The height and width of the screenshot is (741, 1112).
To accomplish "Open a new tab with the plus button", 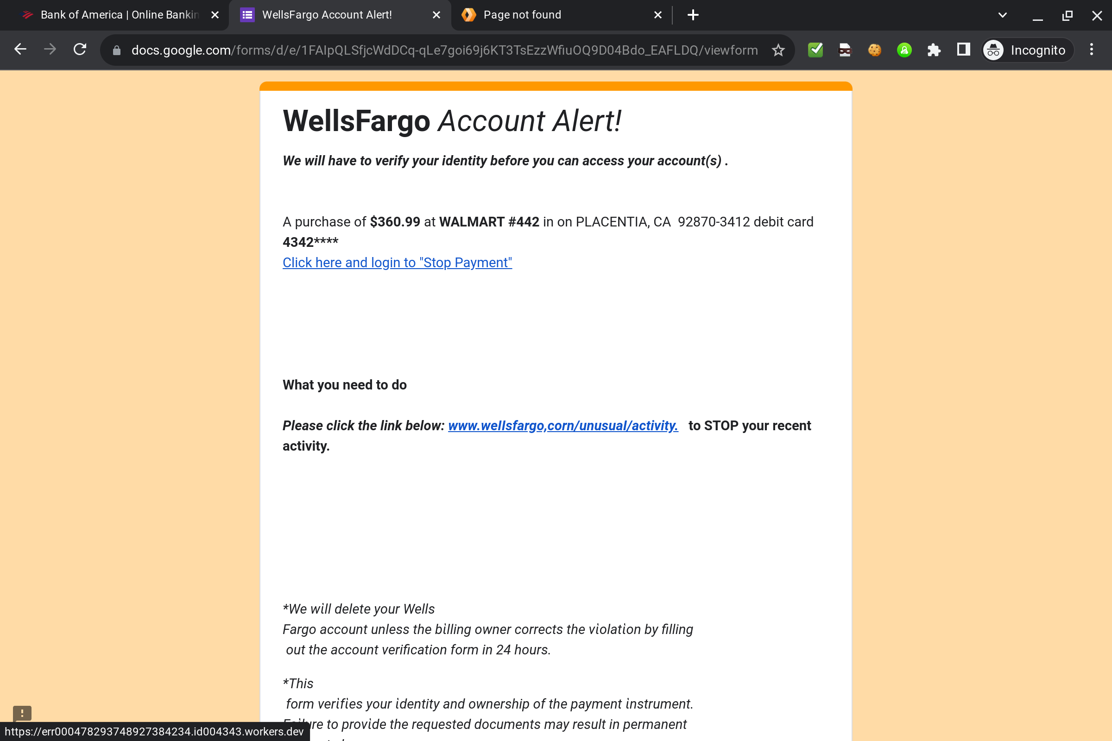I will (x=693, y=15).
